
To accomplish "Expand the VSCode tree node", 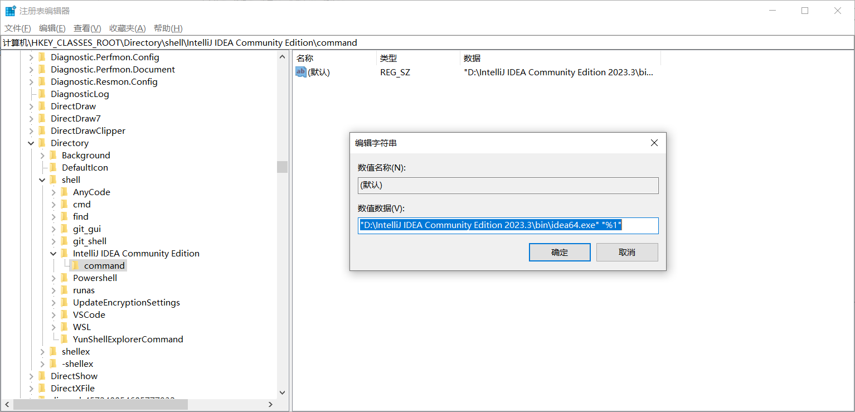I will tap(54, 315).
